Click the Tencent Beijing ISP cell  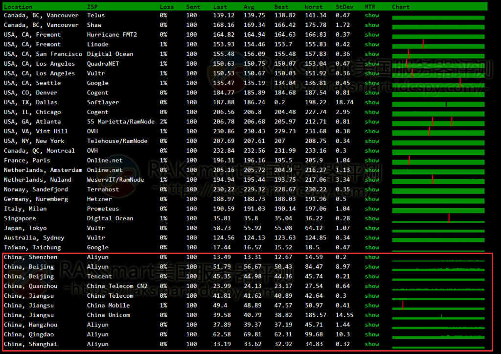click(x=99, y=277)
